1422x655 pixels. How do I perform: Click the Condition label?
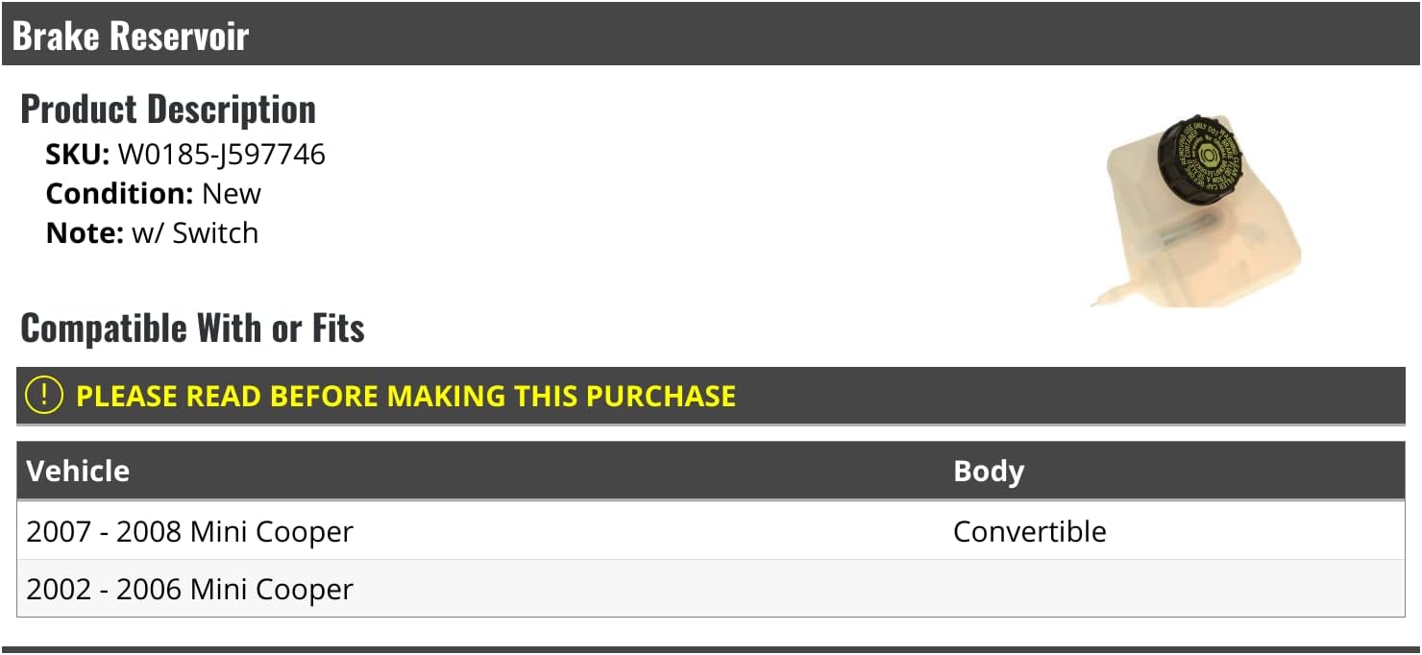[120, 193]
